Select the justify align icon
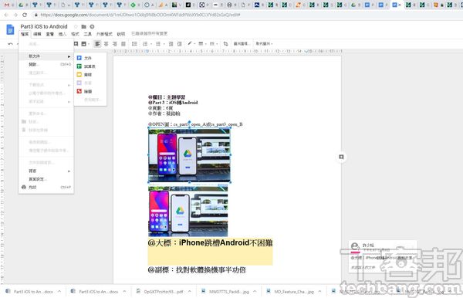The image size is (463, 298). coord(123,44)
